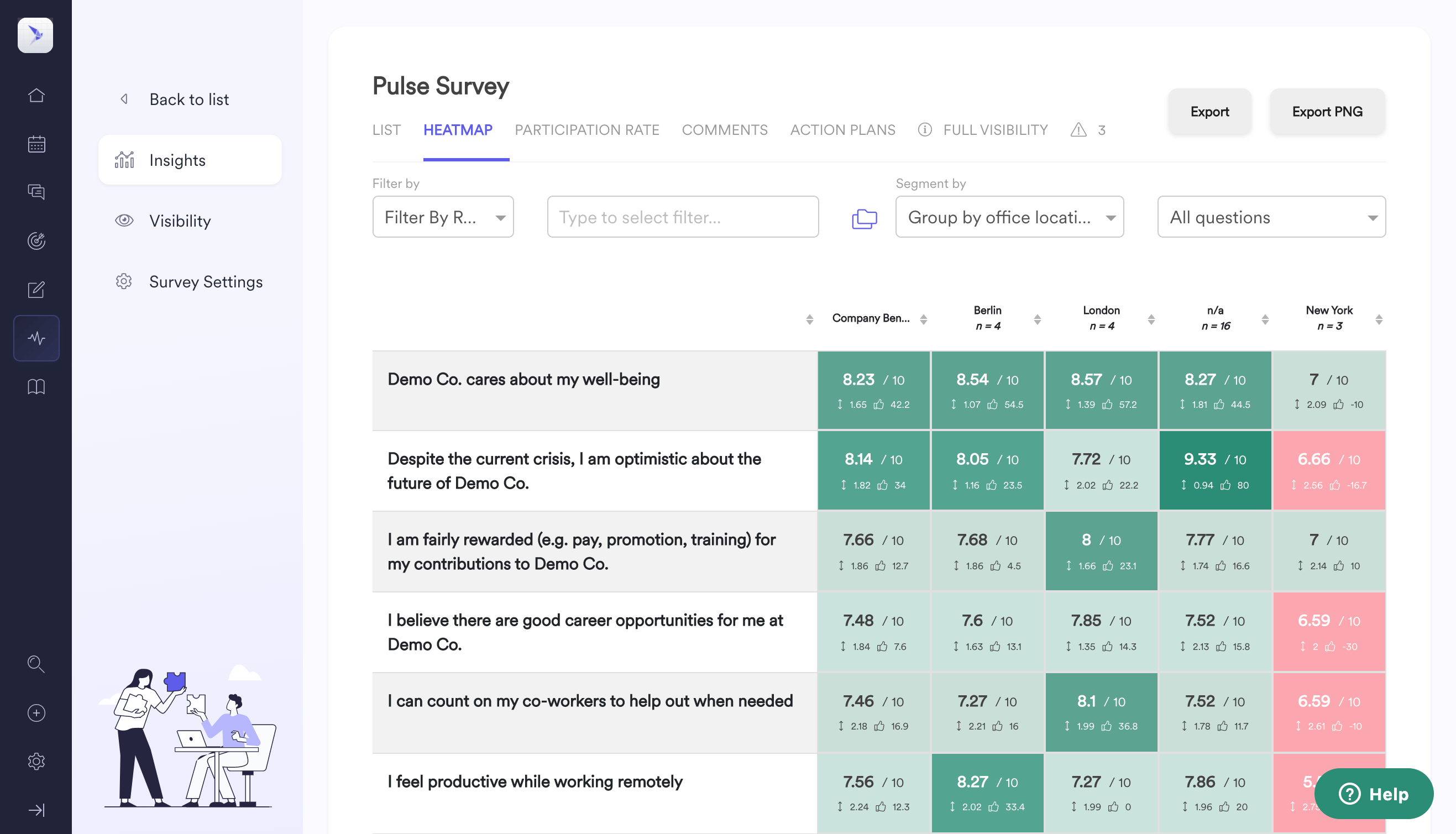Click the Insights icon in sidebar
This screenshot has width=1456, height=834.
pos(123,159)
